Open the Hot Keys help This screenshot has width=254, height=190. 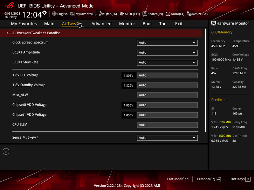click(240, 179)
